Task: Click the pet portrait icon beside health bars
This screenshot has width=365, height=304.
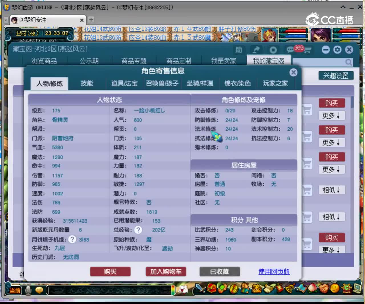Action: [269, 35]
